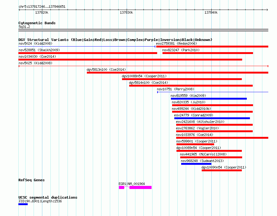This screenshot has height=216, width=277.
Task: Click the red bar under nsv599801
Action: 195,144
